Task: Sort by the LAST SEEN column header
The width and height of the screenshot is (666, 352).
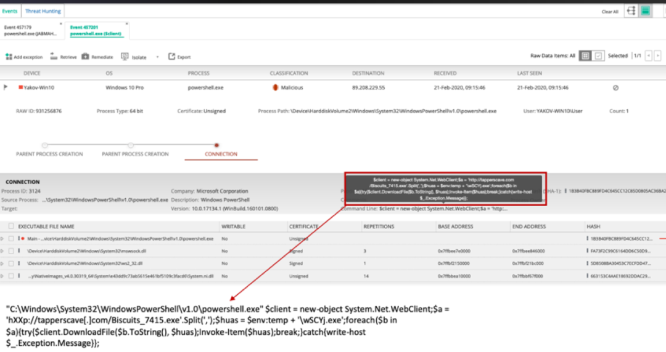Action: tap(529, 73)
